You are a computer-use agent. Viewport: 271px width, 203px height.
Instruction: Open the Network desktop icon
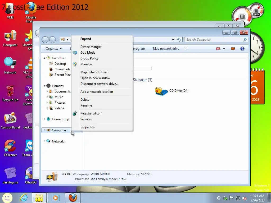click(10, 66)
